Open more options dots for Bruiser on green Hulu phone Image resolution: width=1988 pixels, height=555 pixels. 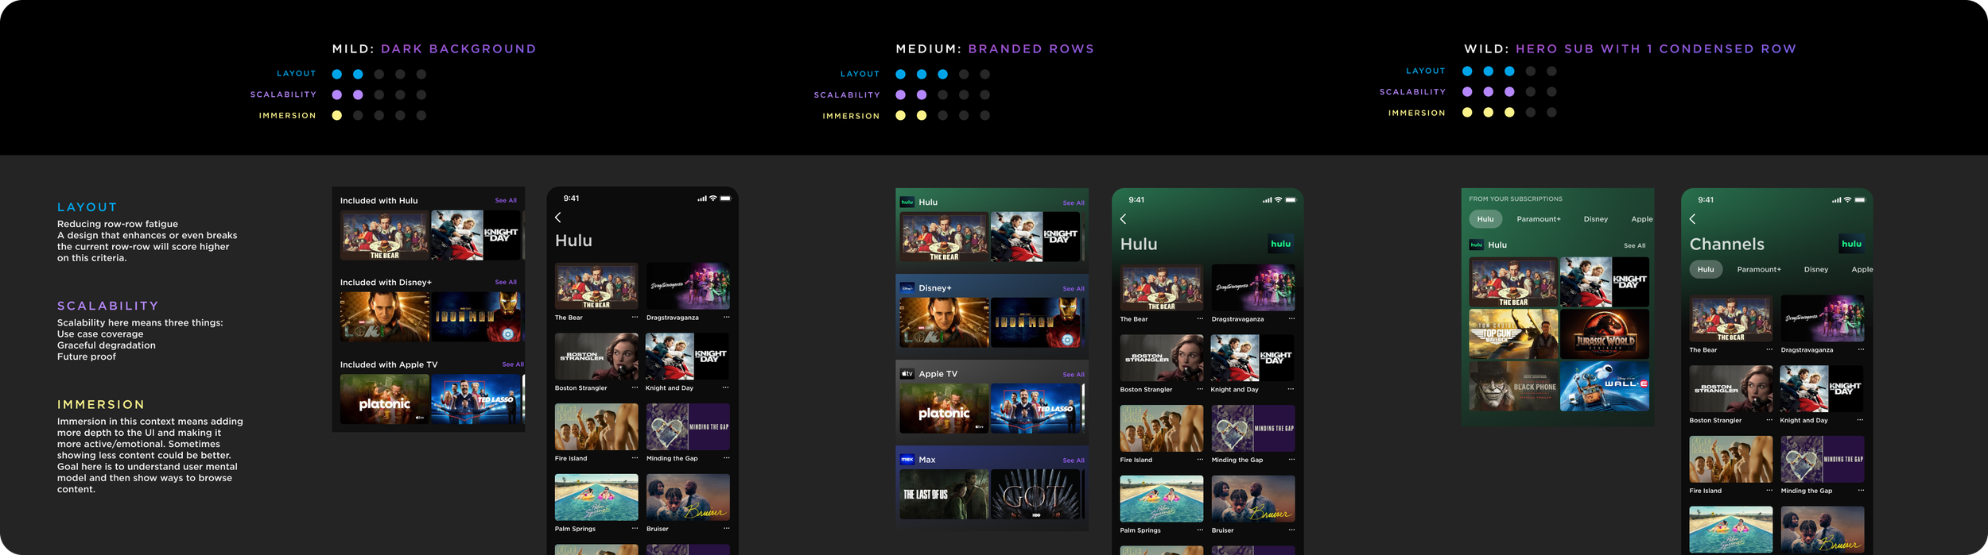pos(1291,530)
